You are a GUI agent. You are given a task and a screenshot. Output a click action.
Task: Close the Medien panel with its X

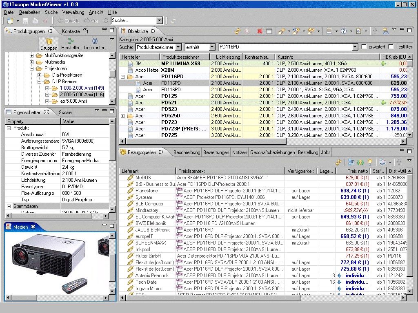(x=33, y=227)
